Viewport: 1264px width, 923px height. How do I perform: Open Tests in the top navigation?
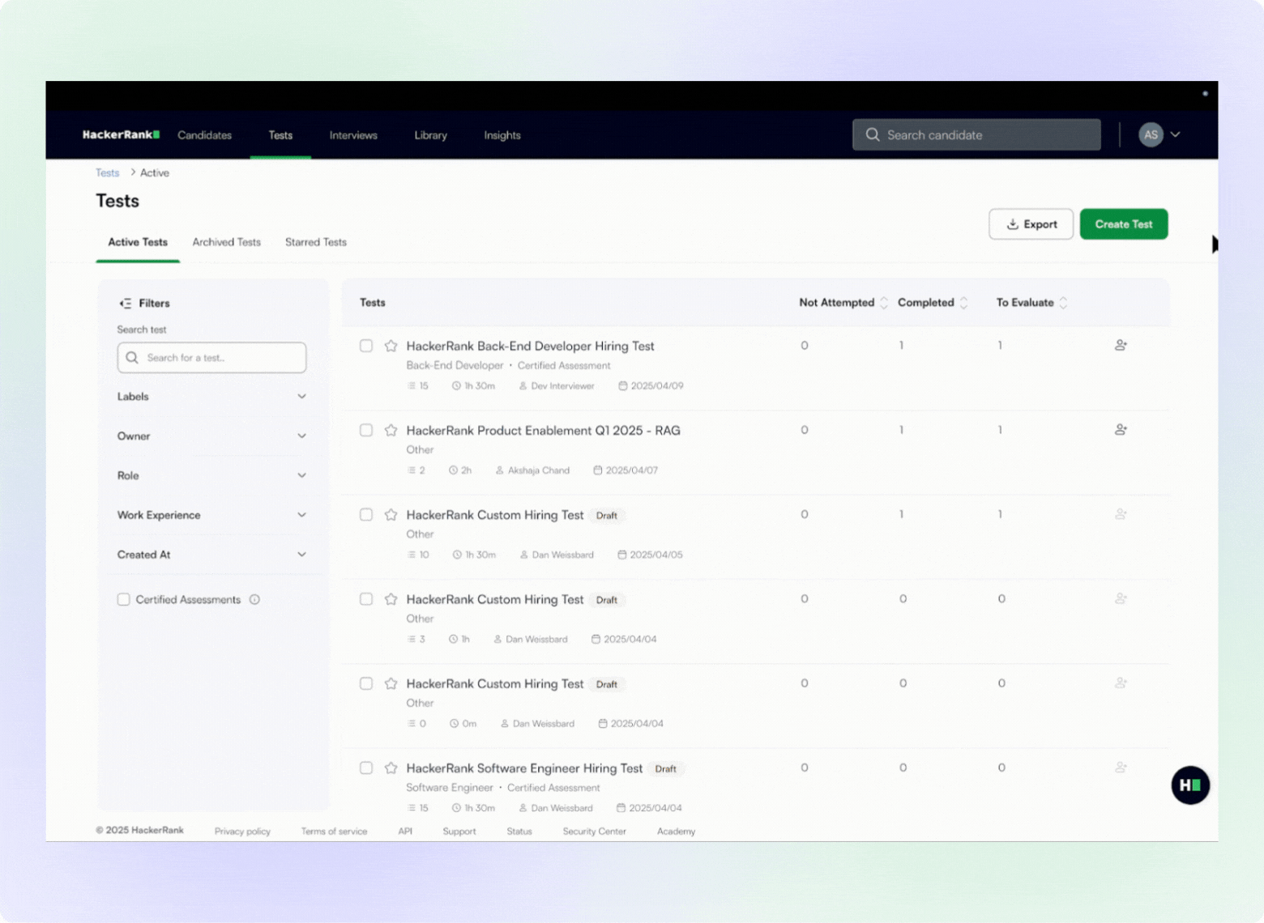280,135
